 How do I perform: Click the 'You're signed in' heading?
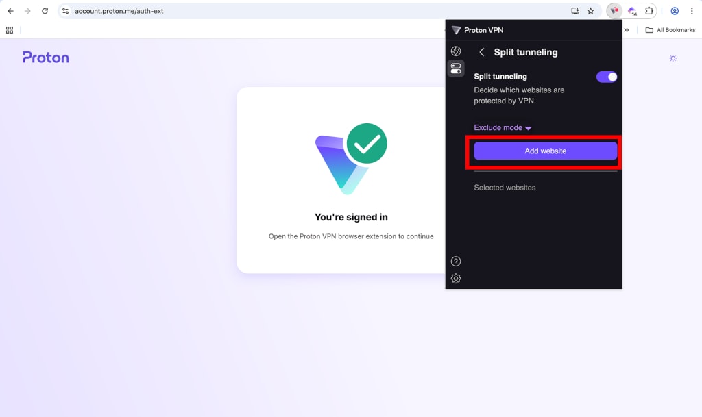[x=351, y=217]
